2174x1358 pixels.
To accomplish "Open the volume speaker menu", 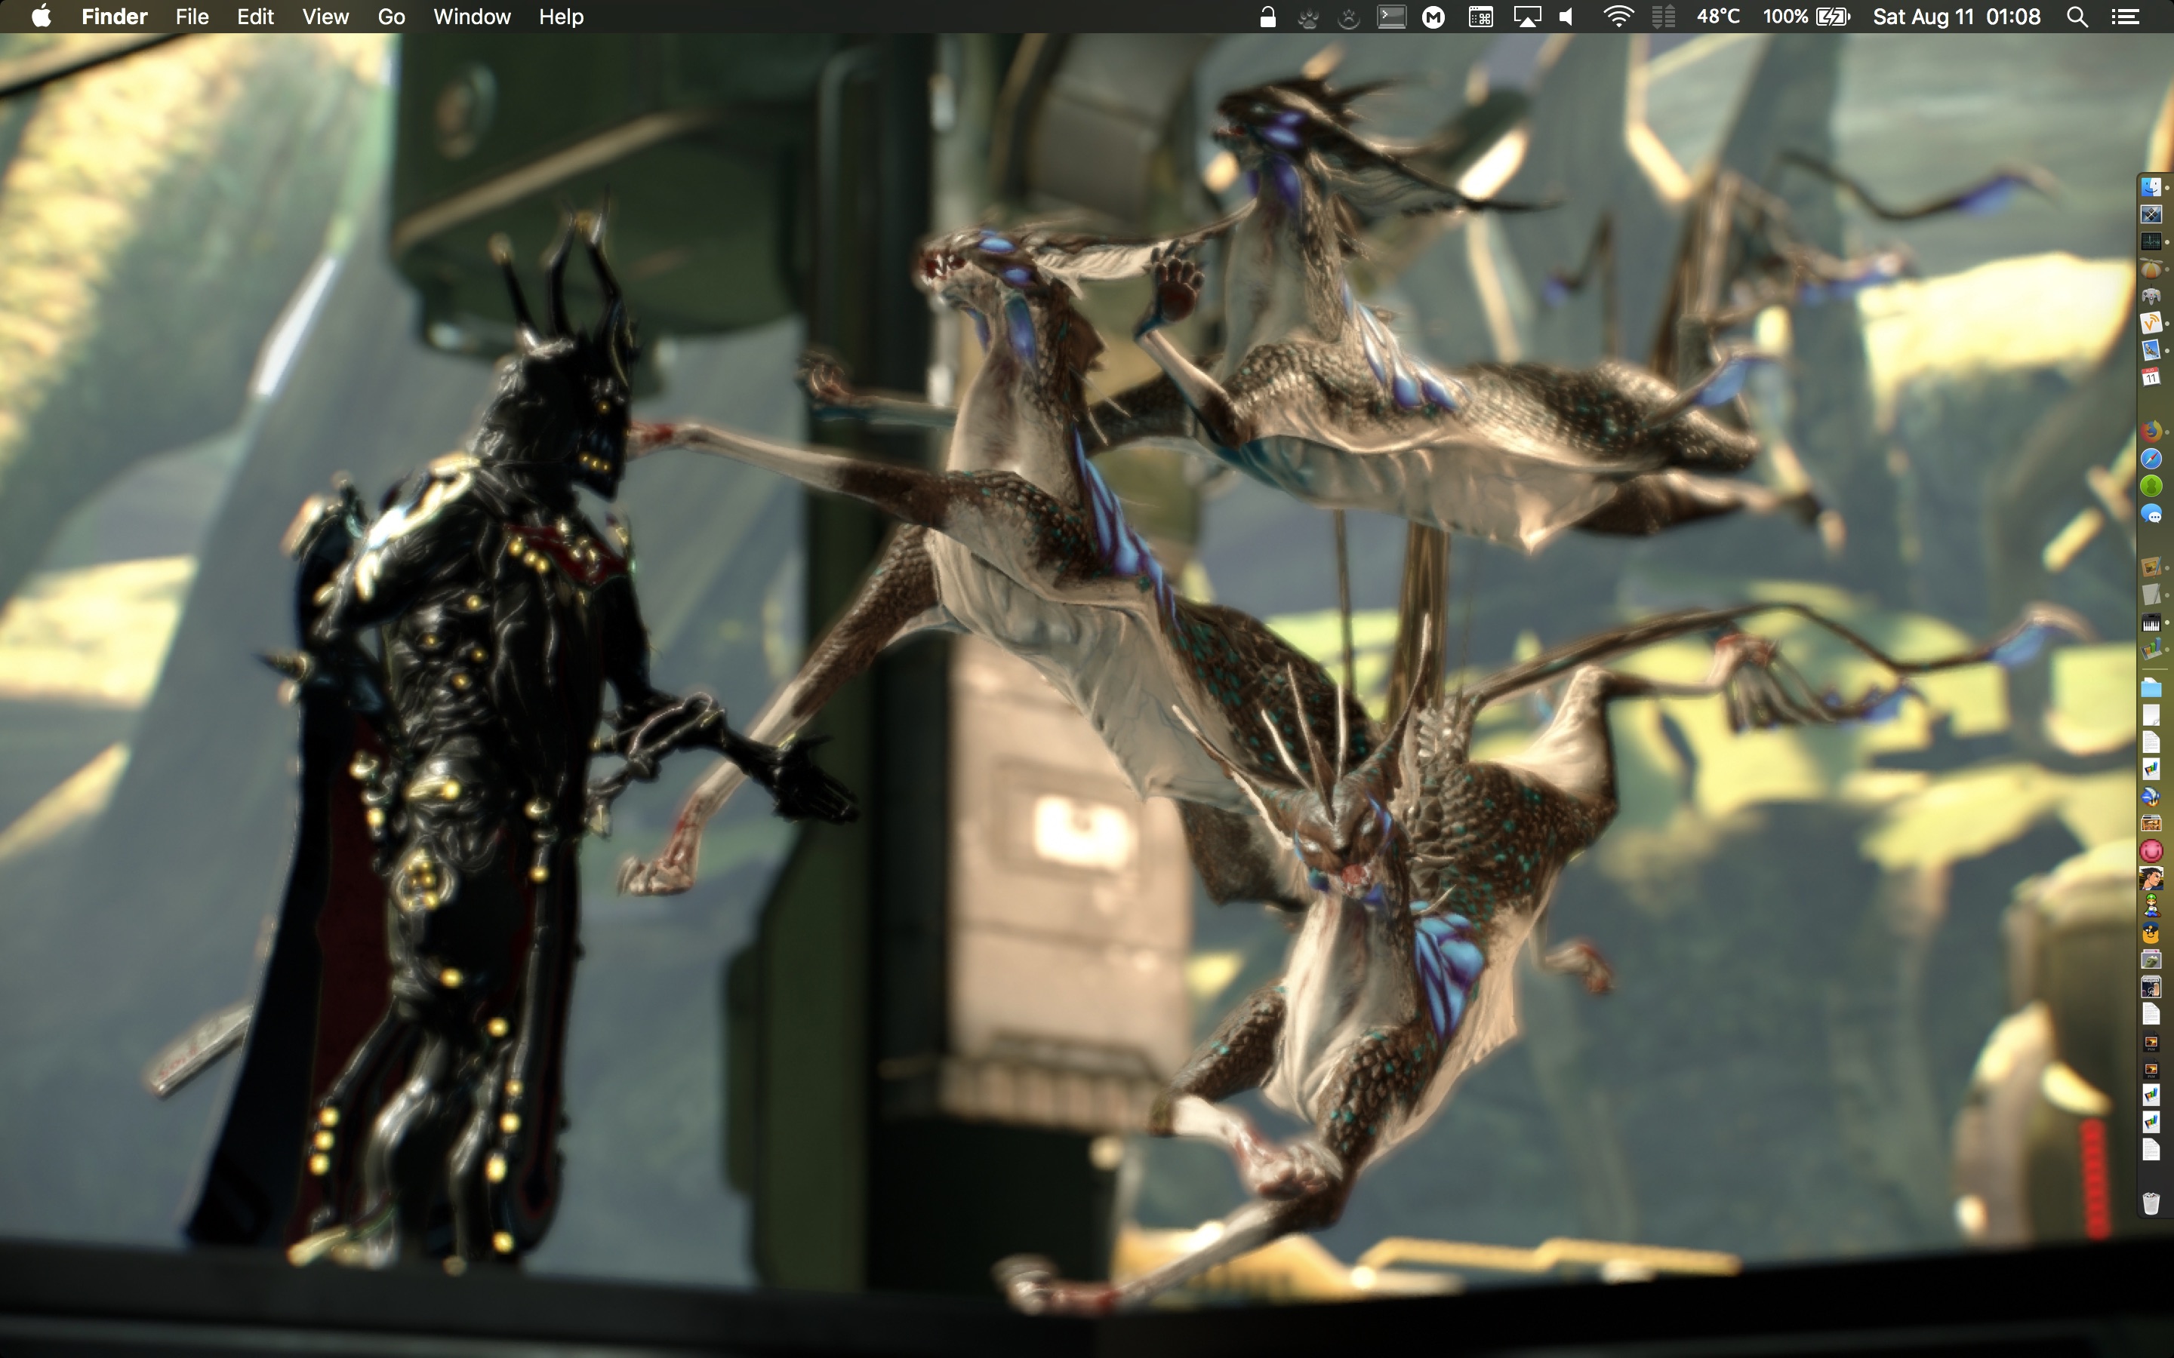I will coord(1568,16).
